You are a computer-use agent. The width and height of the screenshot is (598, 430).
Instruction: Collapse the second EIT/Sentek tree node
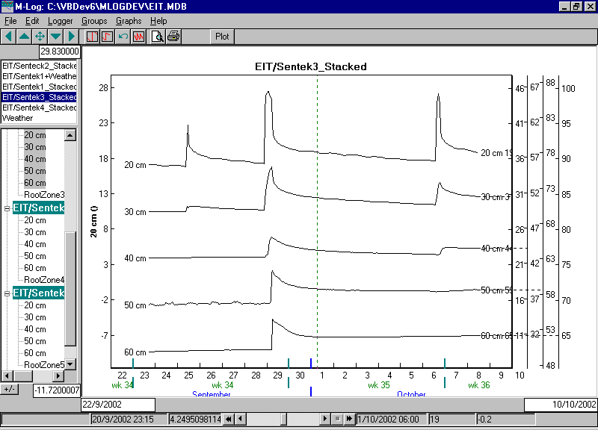pos(7,293)
